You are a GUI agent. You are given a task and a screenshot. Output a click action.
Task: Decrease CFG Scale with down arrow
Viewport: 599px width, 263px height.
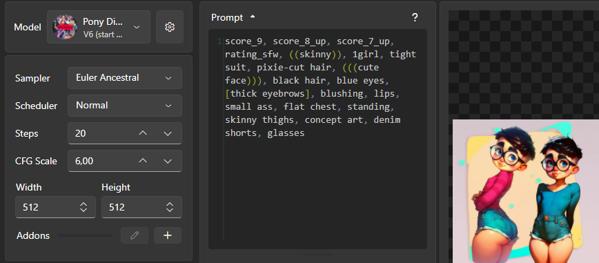[x=168, y=161]
